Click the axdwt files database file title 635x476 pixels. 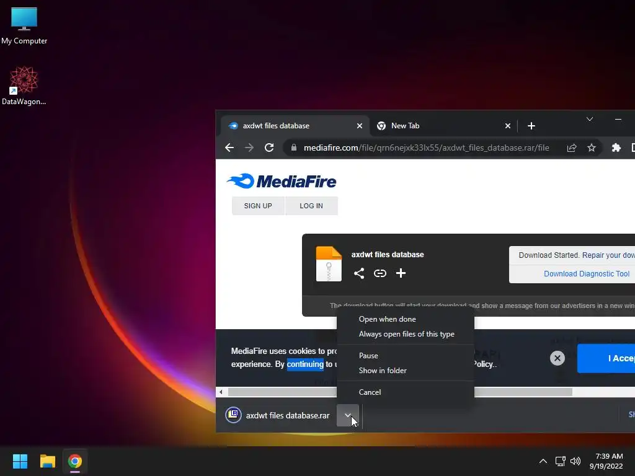pos(388,255)
